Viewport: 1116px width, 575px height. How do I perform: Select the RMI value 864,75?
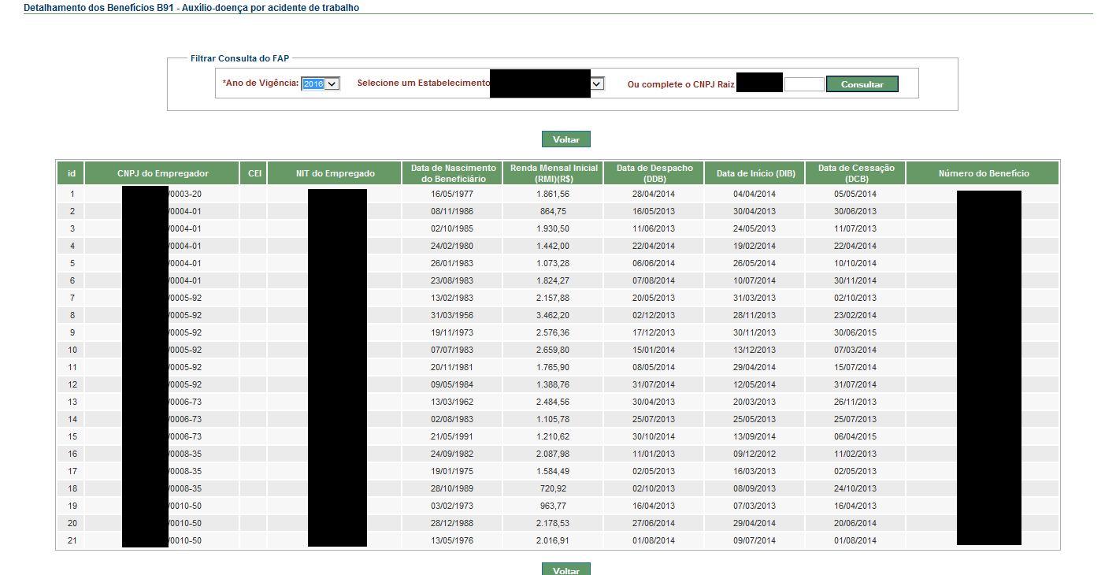553,211
